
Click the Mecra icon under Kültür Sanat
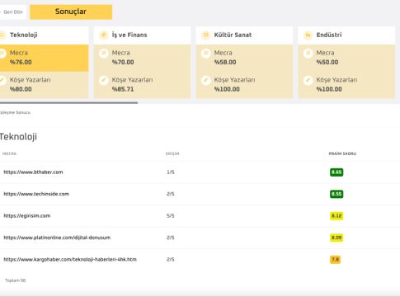206,53
